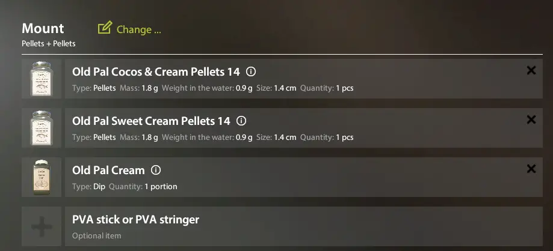Click the Pellets + Pellets subtitle

(x=49, y=44)
